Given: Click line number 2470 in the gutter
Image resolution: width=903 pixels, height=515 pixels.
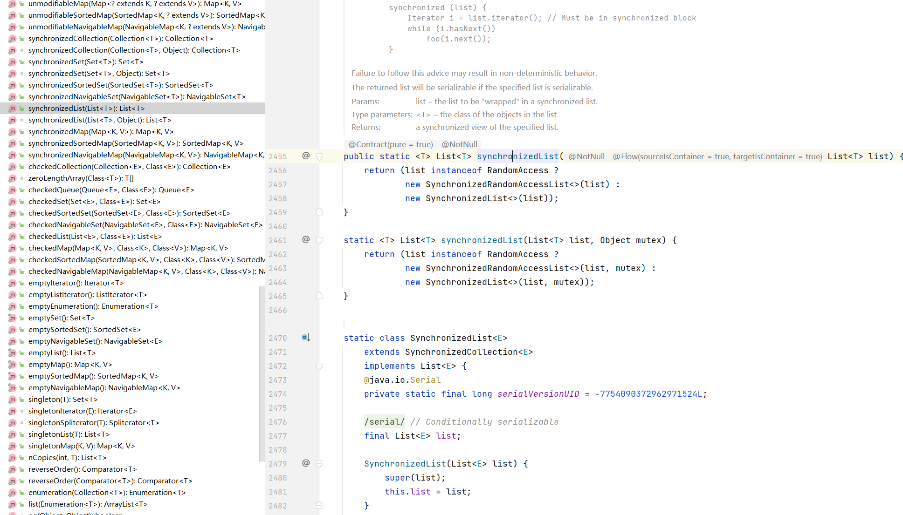Looking at the screenshot, I should pos(277,338).
